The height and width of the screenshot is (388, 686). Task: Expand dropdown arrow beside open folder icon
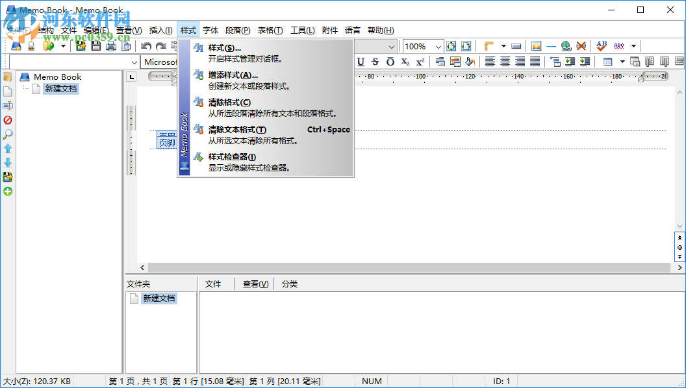[x=63, y=46]
